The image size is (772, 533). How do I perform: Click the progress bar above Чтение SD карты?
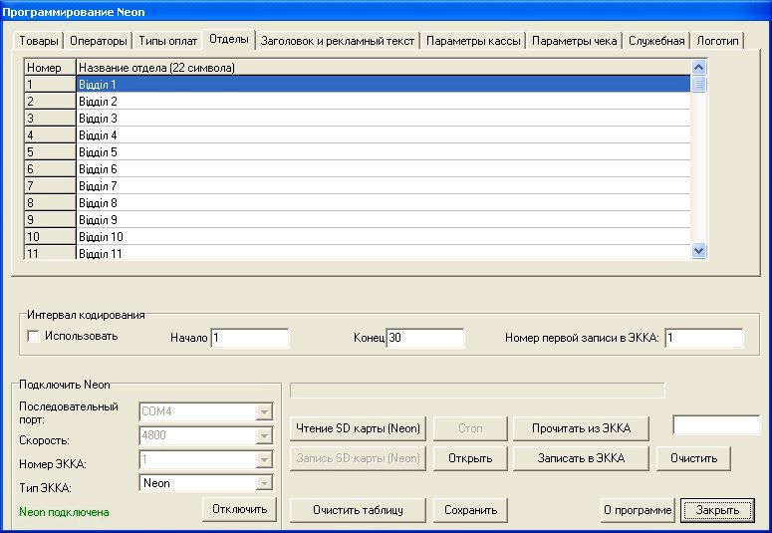477,391
